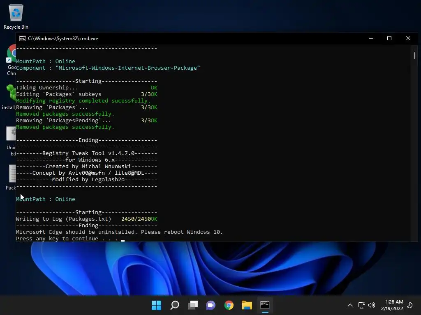Open the Recycle Bin desktop icon
421x315 pixels.
click(x=16, y=16)
